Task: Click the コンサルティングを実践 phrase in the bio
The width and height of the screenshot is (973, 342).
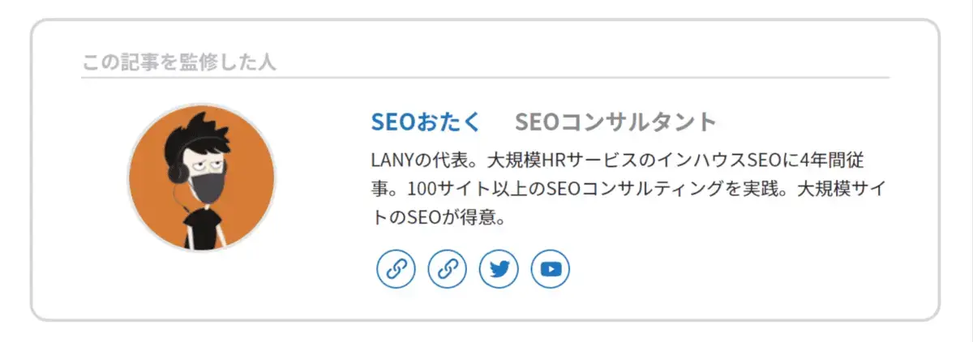Action: pyautogui.click(x=687, y=189)
